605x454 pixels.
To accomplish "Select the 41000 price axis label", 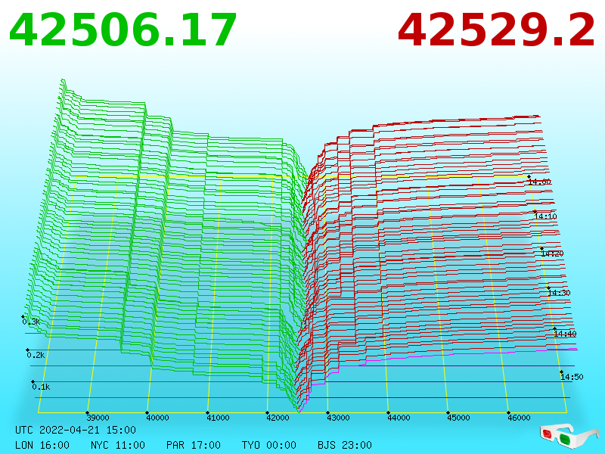I will (x=218, y=418).
